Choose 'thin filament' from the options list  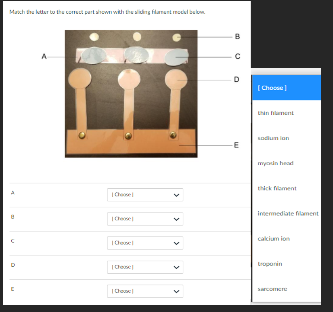[x=287, y=113]
